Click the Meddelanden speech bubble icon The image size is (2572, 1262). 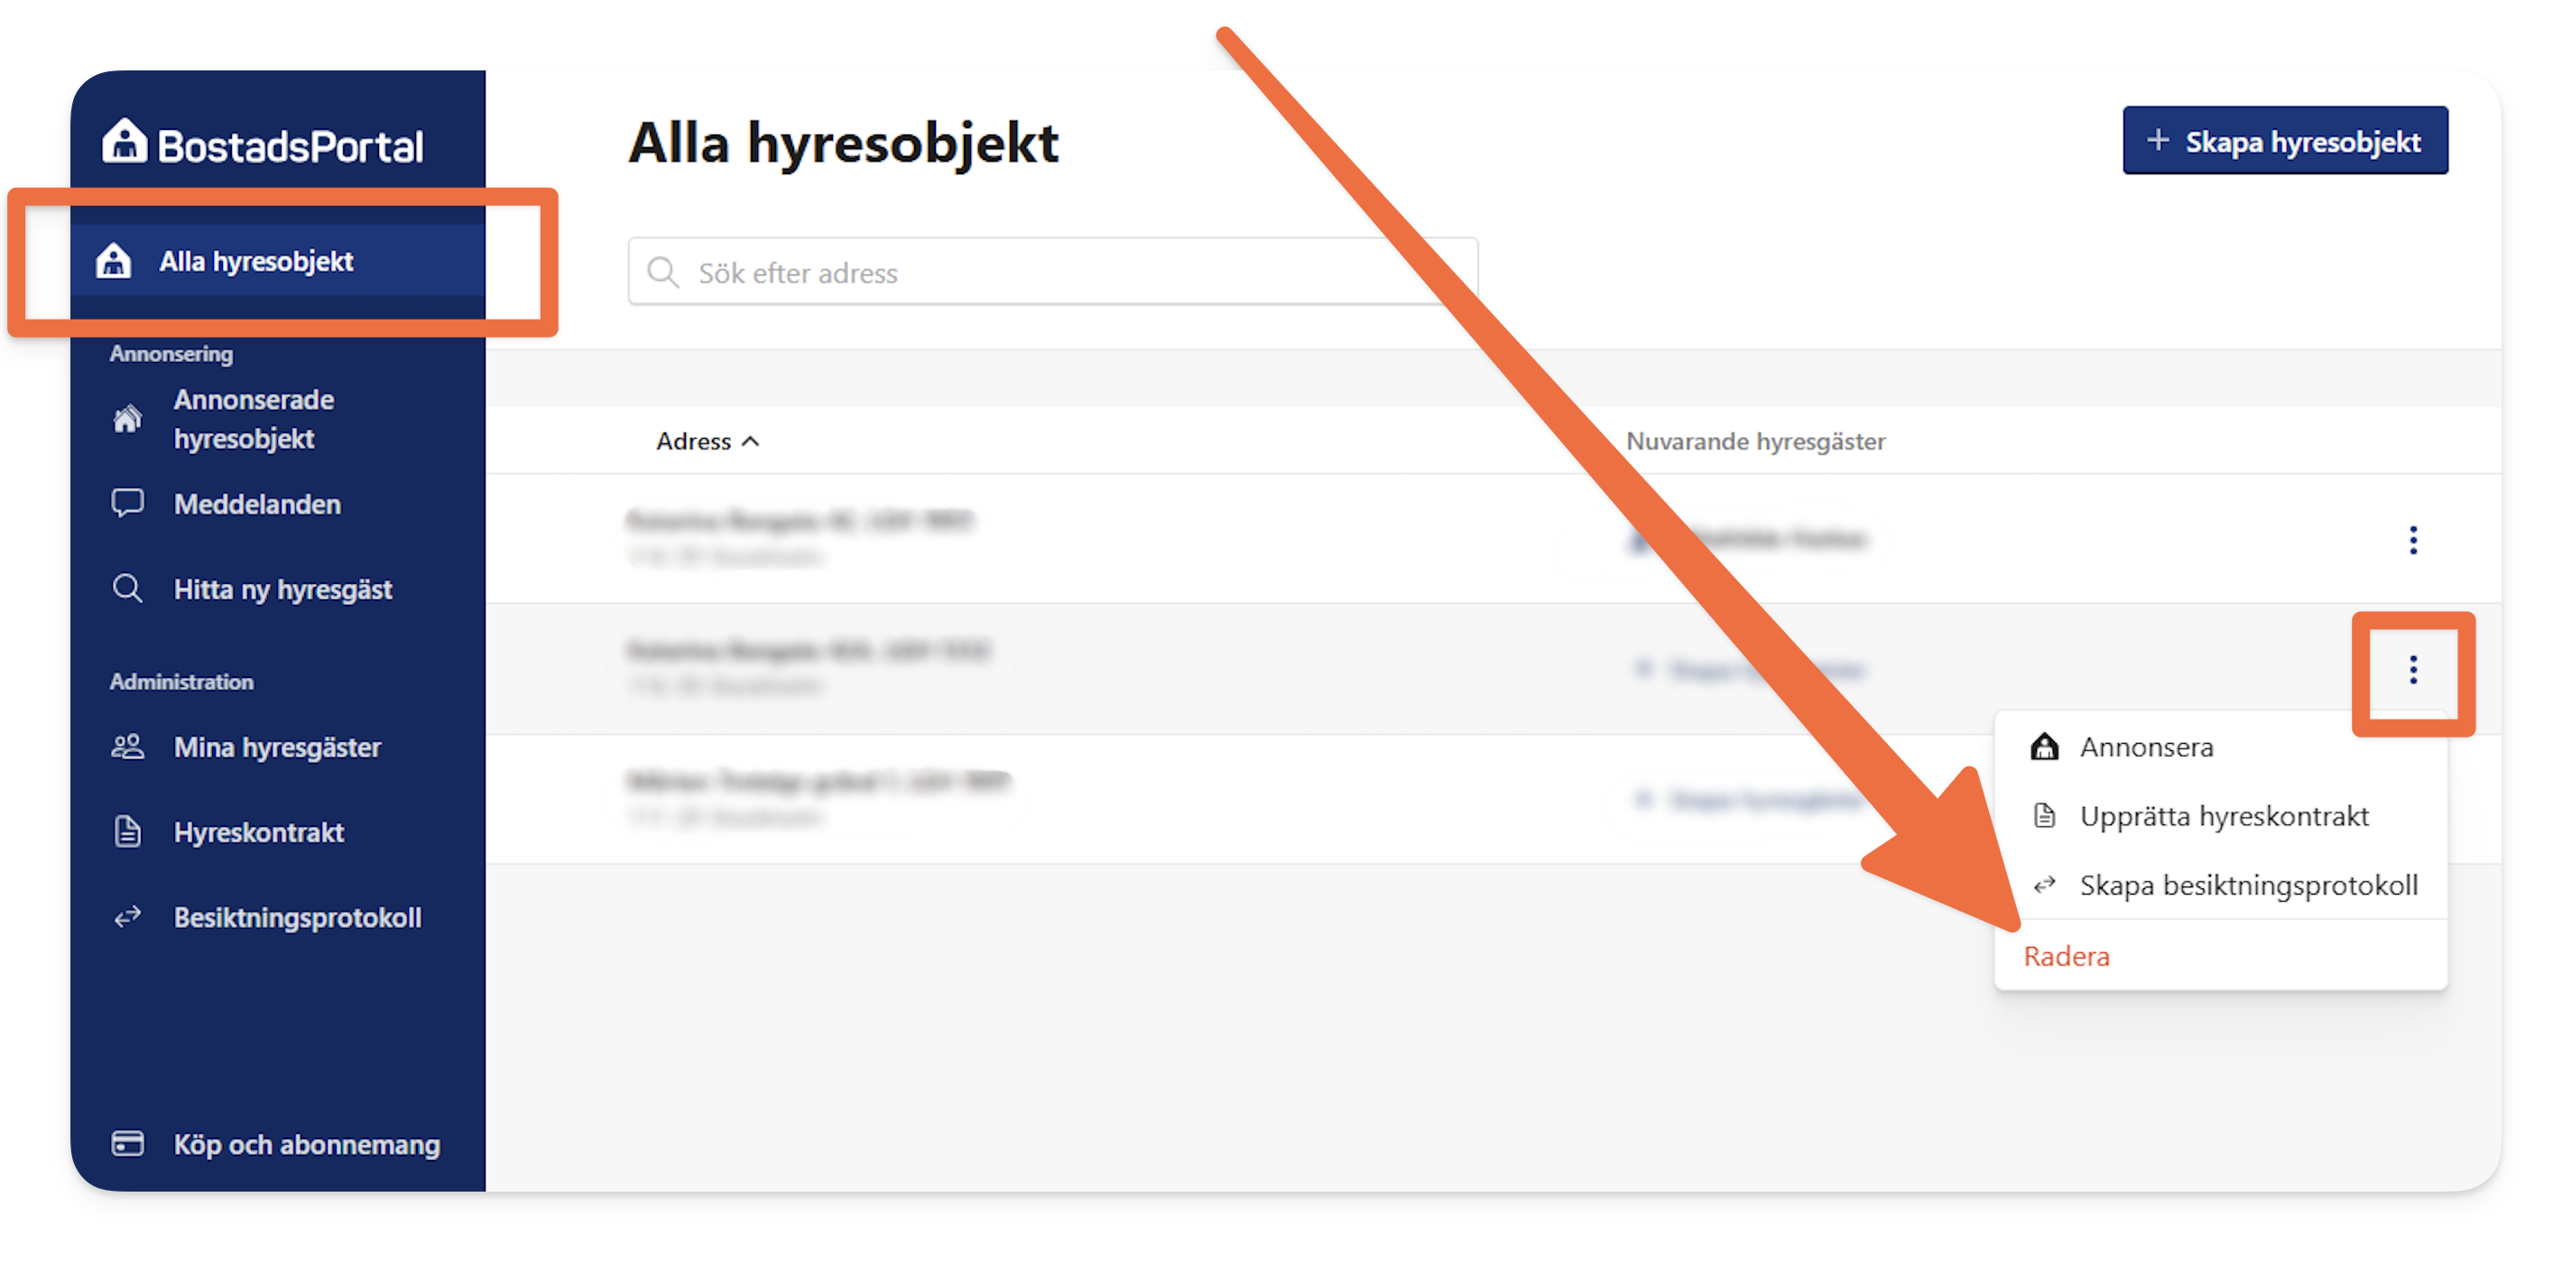pyautogui.click(x=127, y=503)
